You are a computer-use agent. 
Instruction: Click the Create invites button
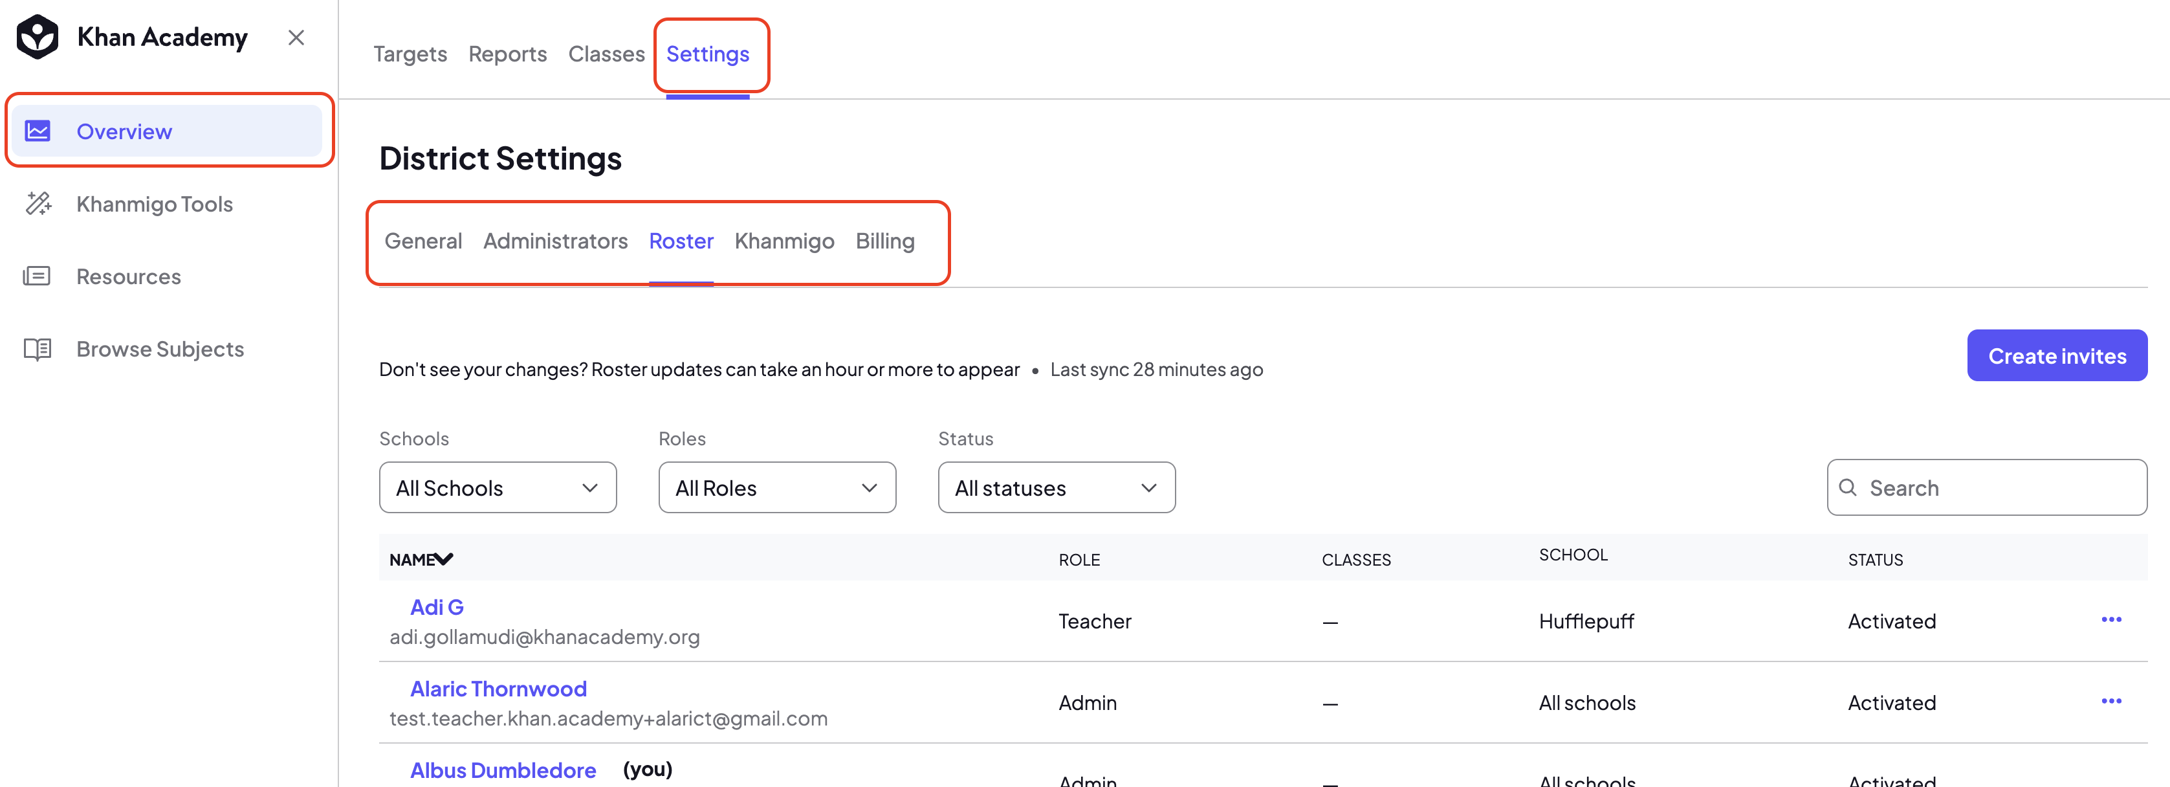point(2057,355)
